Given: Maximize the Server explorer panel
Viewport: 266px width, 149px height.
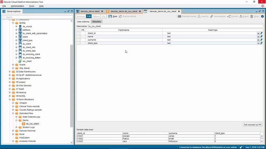Looking at the screenshot, I should tap(72, 11).
